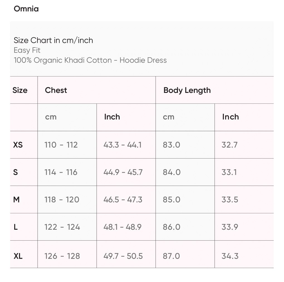Screen dimensions: 284x282
Task: Select the L chest inch cell '48.1 - 48.9'
Action: (x=123, y=227)
